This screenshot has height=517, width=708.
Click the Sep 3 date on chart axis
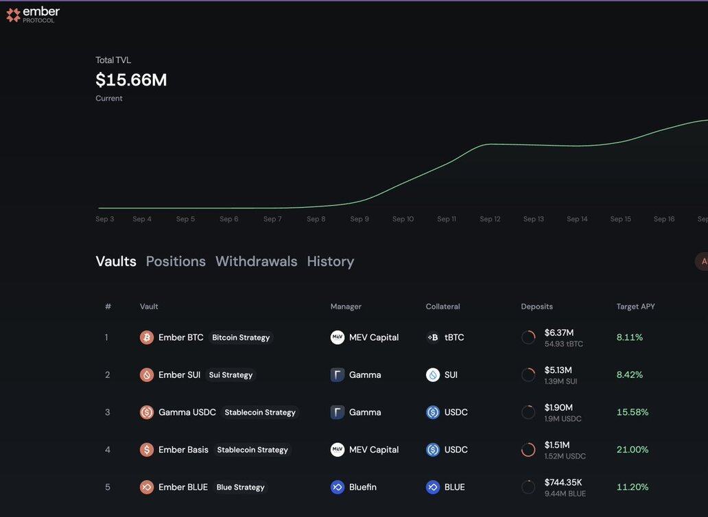[105, 219]
